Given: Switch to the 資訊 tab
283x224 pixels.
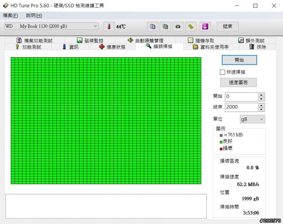Looking at the screenshot, I should point(70,47).
